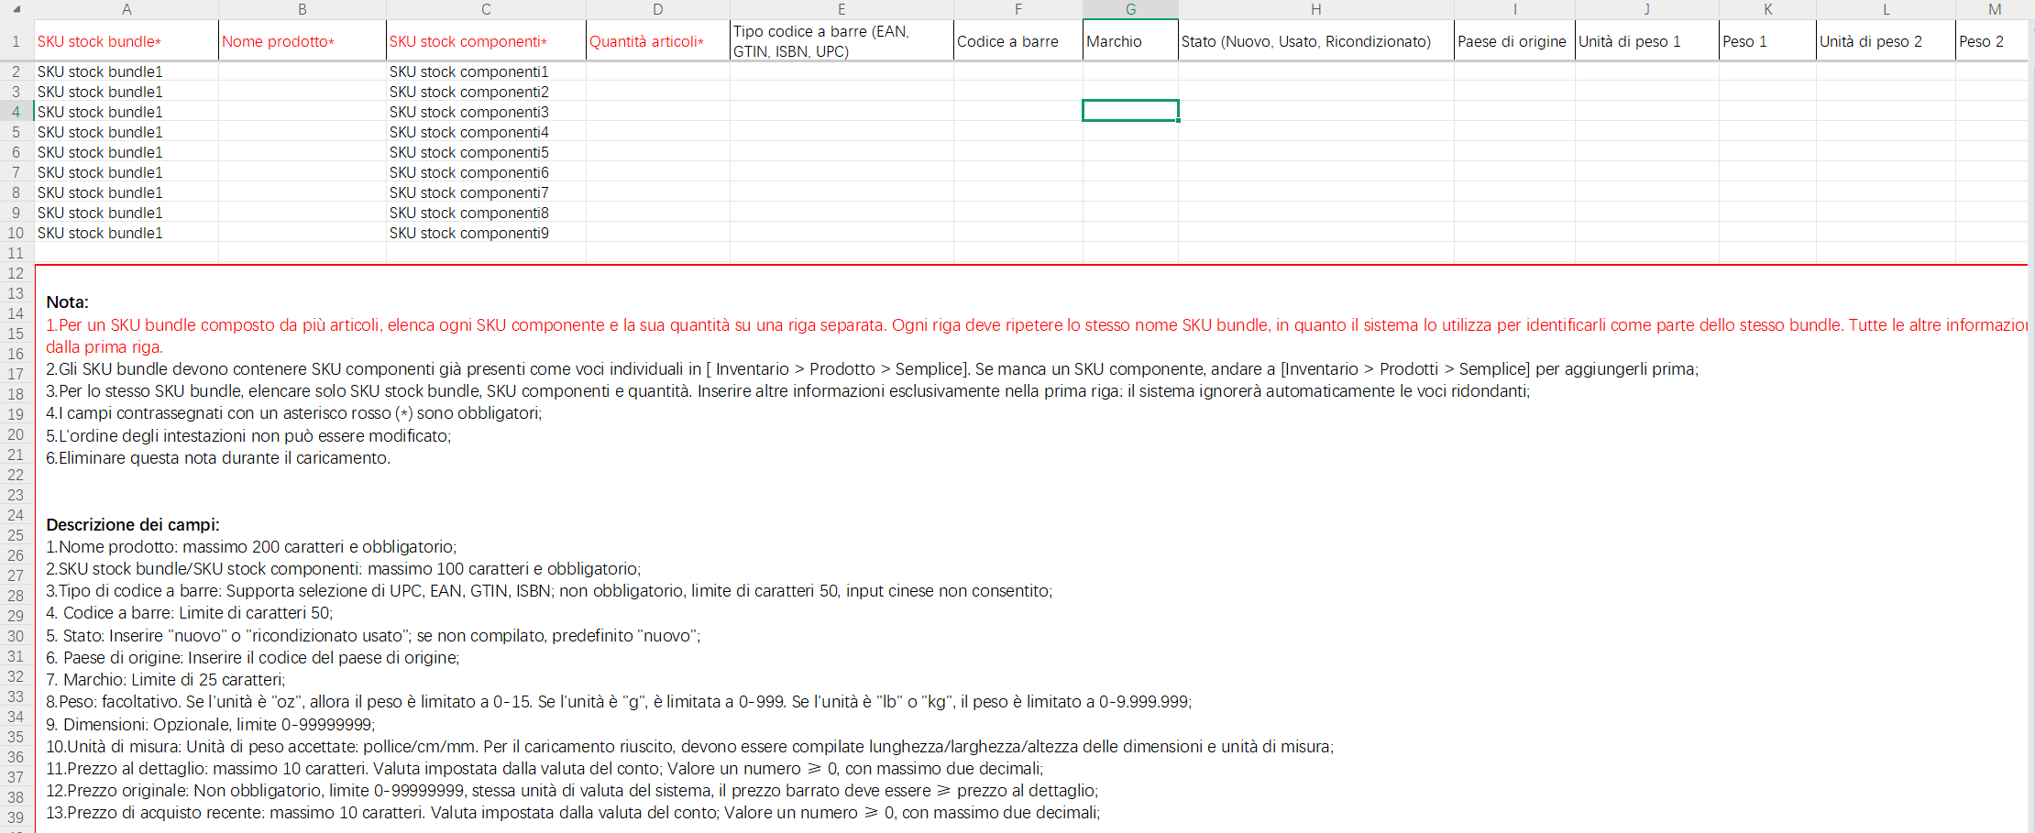Screen dimensions: 2035x833
Task: Click the 'Descrizione dei campi:' heading
Action: tap(133, 525)
